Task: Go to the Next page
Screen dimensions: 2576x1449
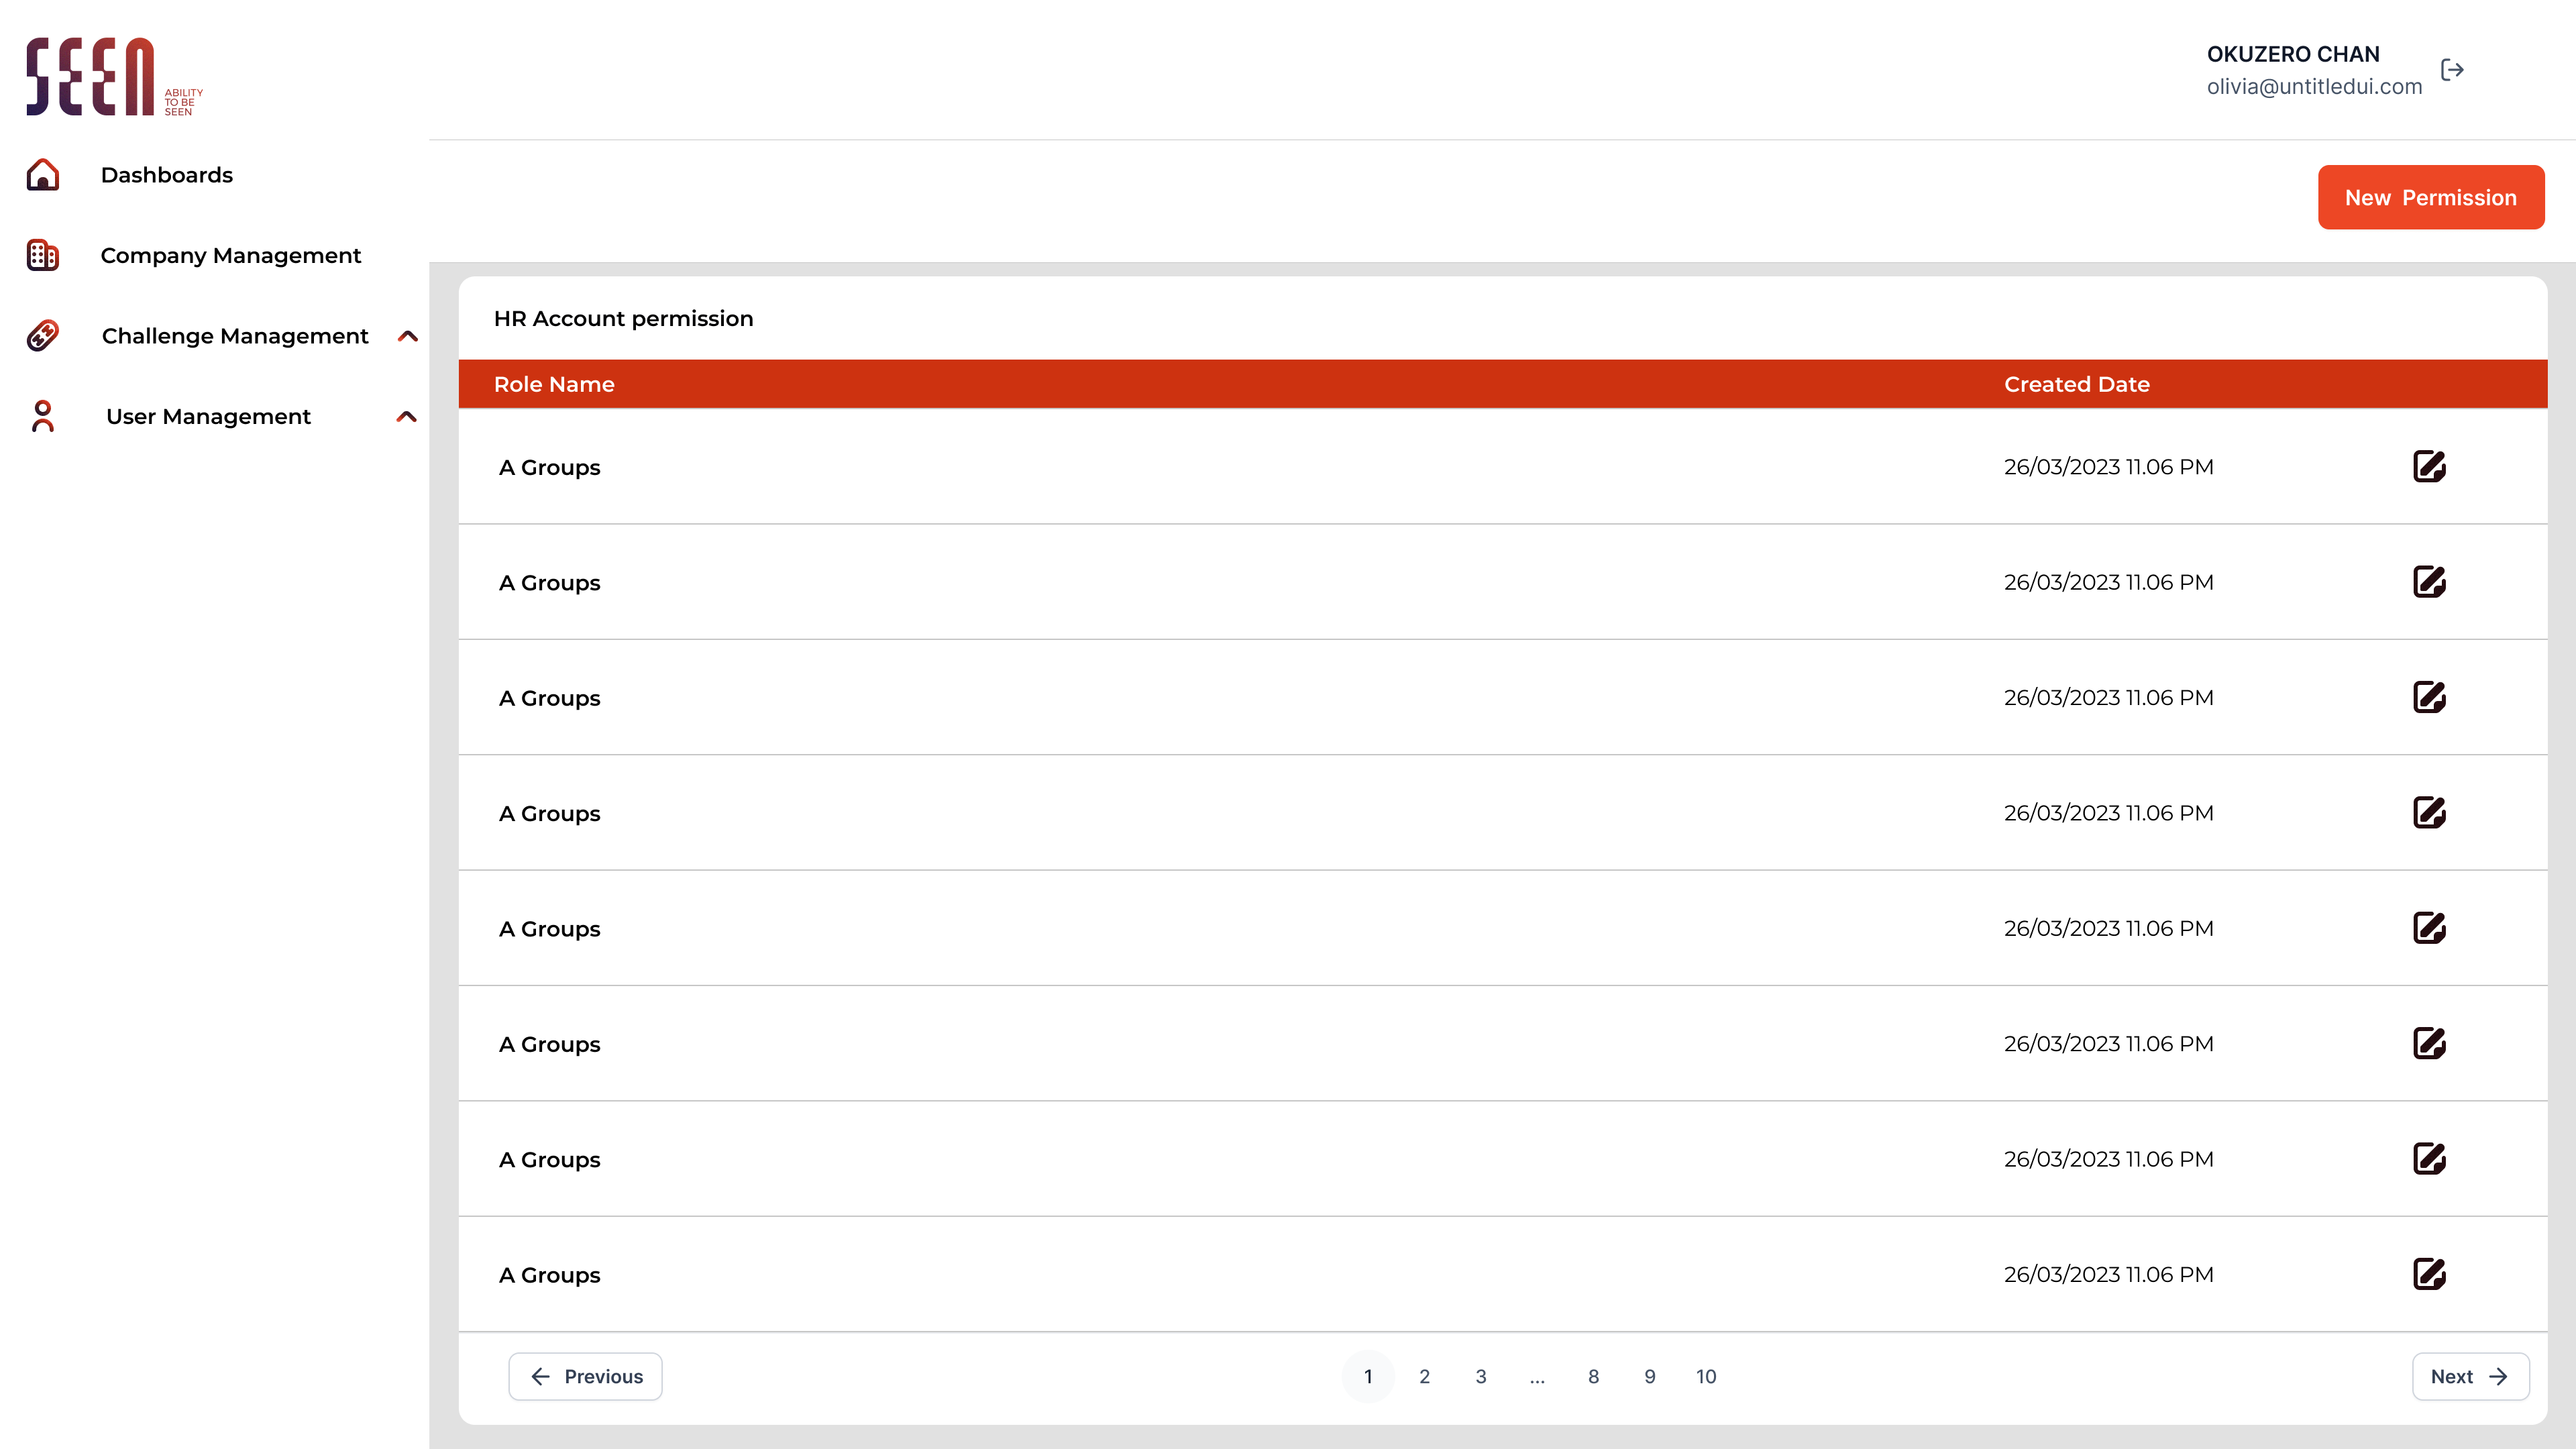Action: click(2469, 1376)
